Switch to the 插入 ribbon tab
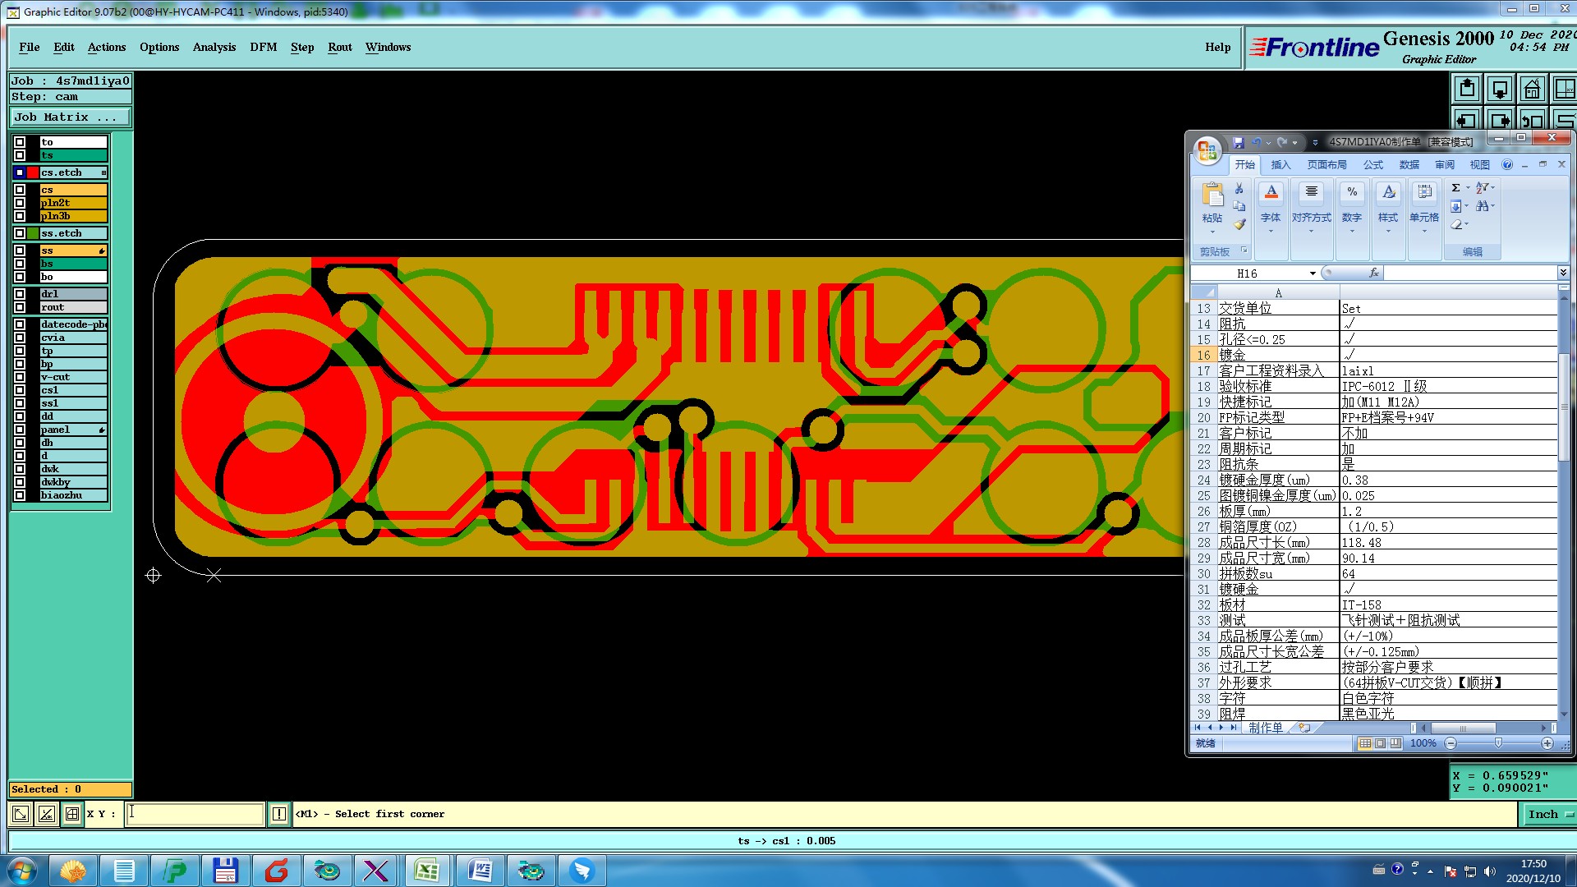Viewport: 1577px width, 887px height. pyautogui.click(x=1280, y=165)
